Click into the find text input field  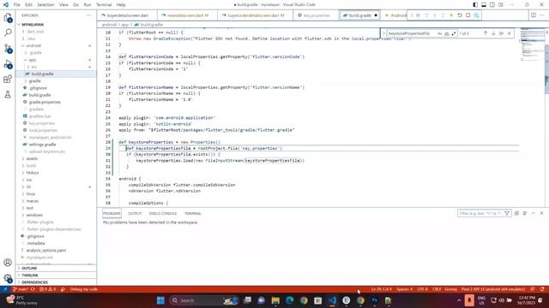[411, 33]
